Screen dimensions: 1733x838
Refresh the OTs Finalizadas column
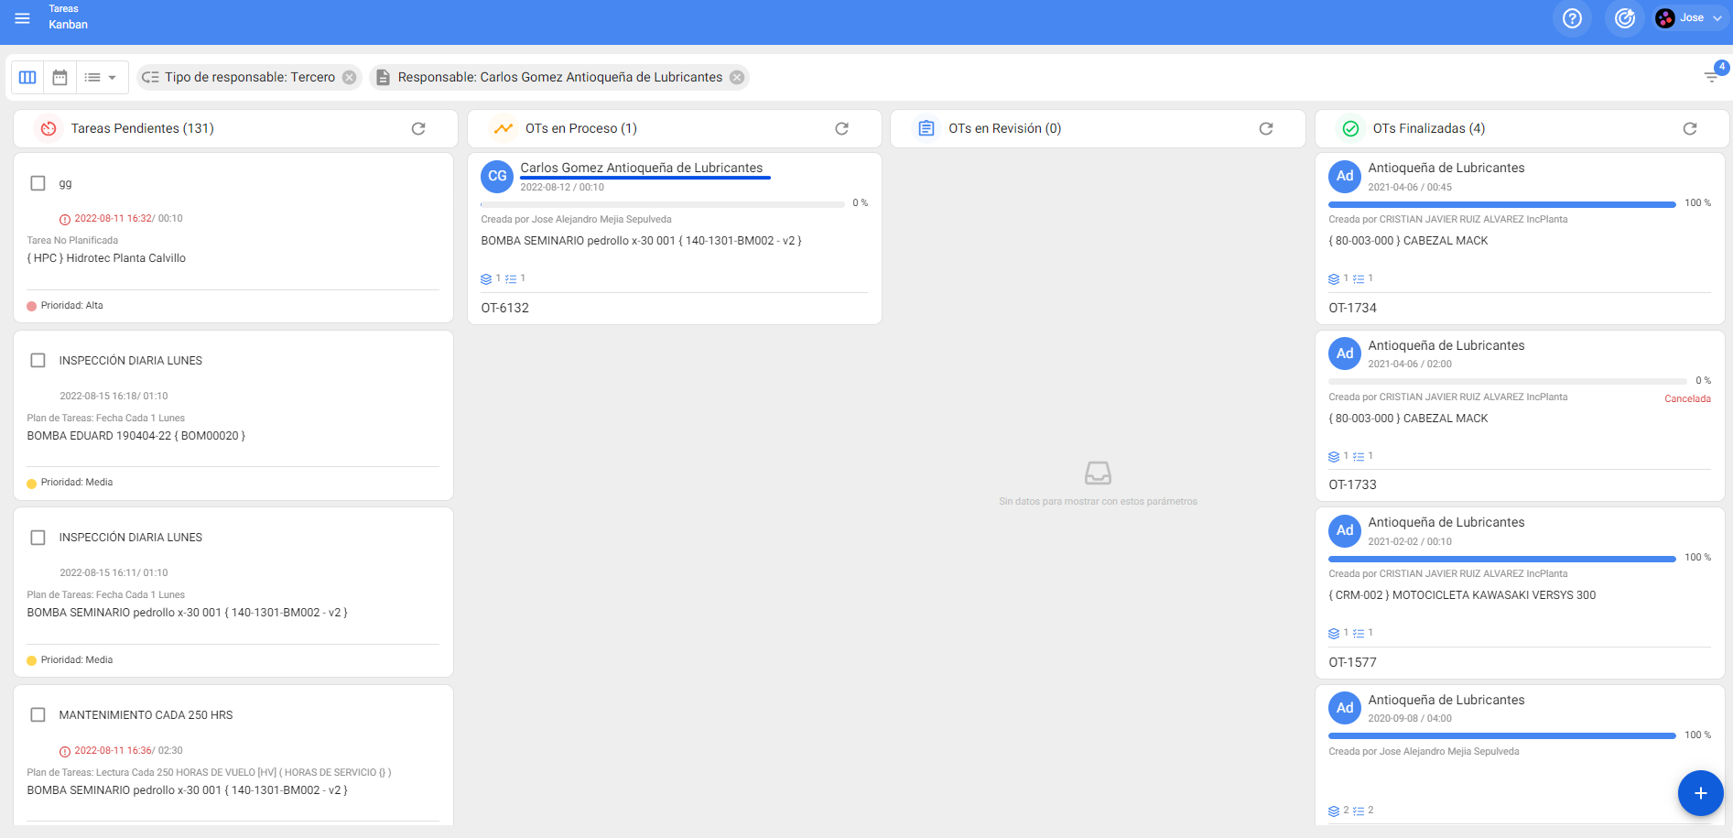1689,129
